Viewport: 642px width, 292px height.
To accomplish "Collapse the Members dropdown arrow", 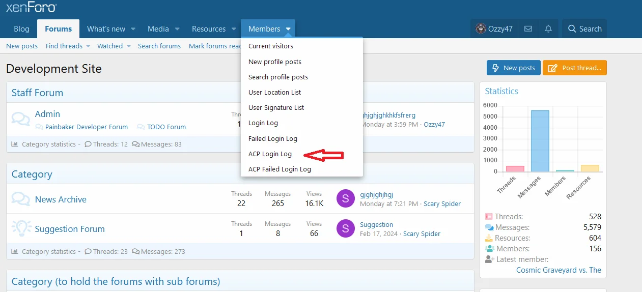I will [x=288, y=29].
